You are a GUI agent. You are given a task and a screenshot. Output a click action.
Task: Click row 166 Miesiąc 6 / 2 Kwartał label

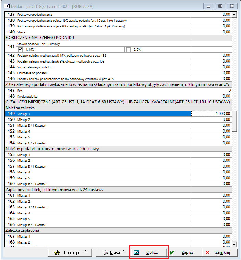click(x=31, y=225)
